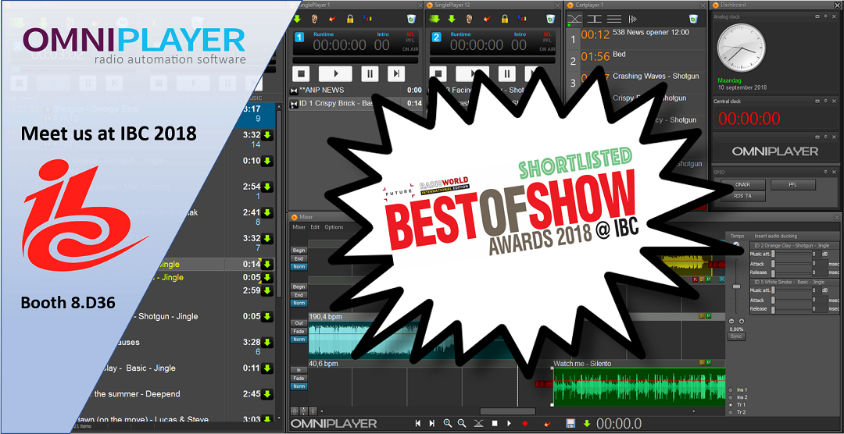Adjust the vertical tempo slider handle

(x=736, y=286)
